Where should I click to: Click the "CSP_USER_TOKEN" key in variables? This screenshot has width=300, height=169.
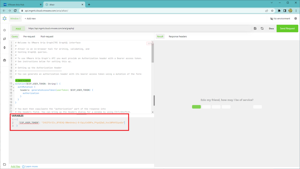pos(29,123)
